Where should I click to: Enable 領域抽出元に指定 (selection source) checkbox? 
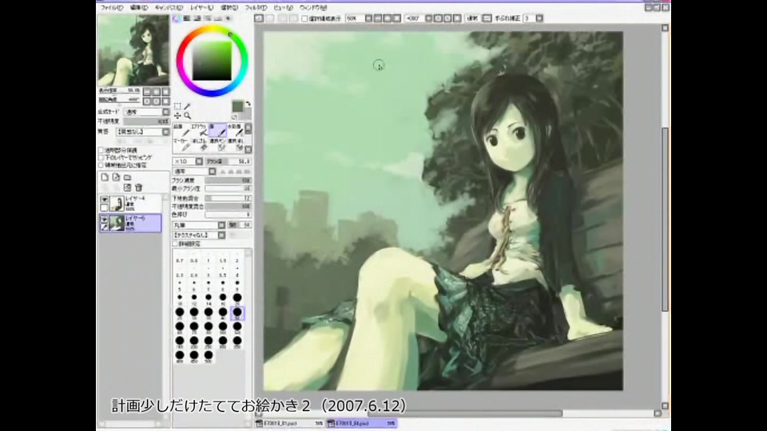click(101, 165)
